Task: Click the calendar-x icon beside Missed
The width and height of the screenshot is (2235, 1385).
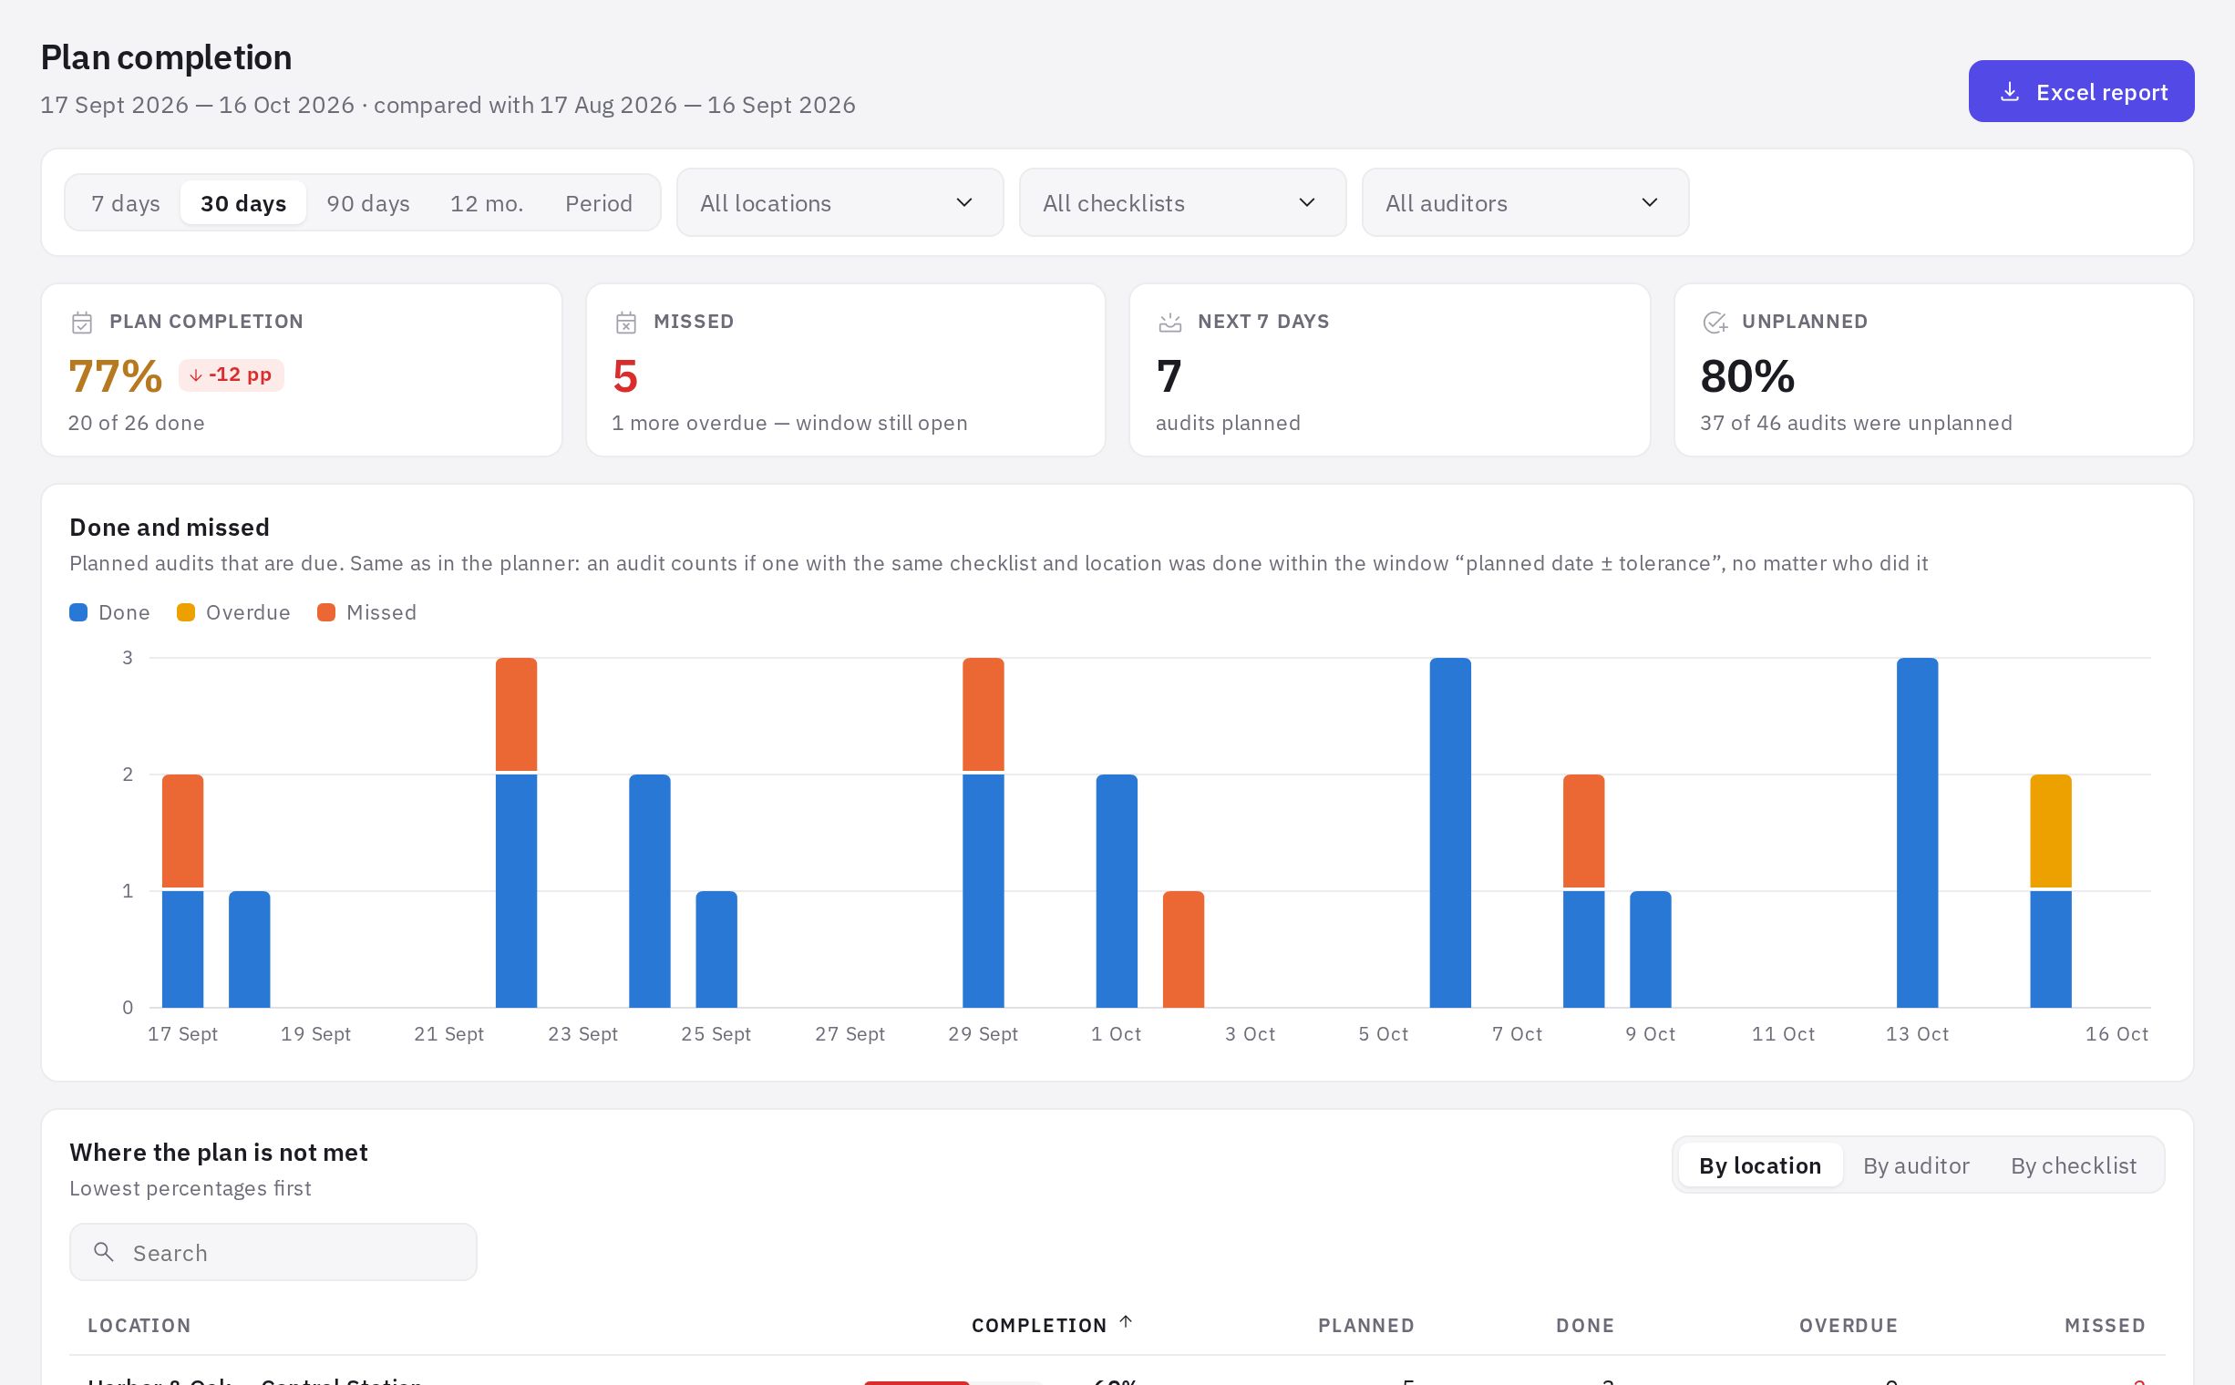Action: (626, 323)
